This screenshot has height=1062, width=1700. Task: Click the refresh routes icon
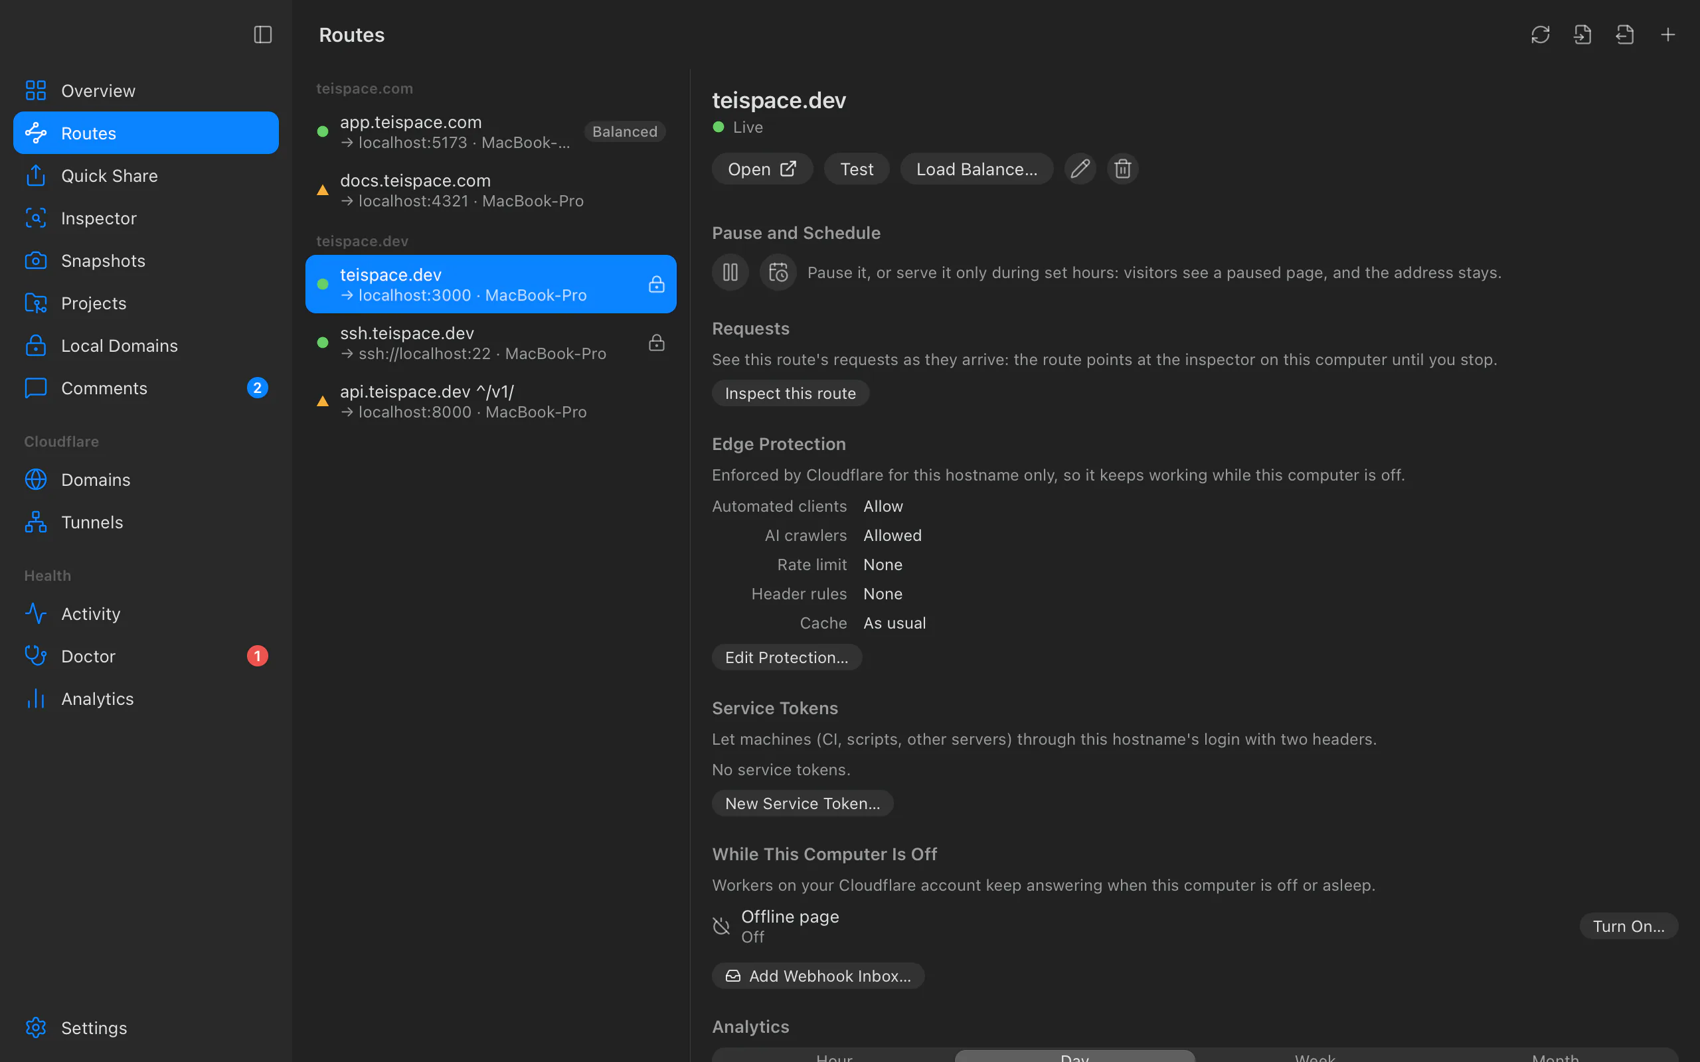pos(1540,35)
